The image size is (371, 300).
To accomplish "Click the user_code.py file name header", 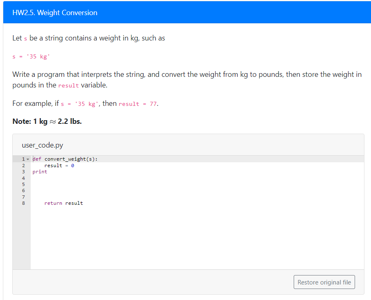I will 43,145.
